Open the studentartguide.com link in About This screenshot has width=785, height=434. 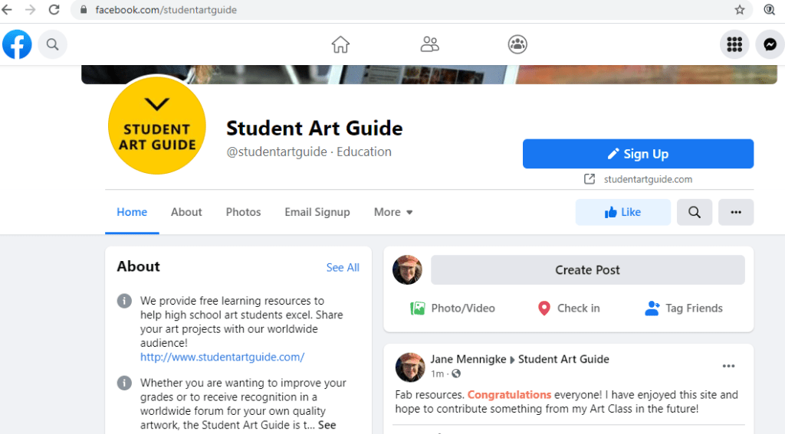(222, 357)
